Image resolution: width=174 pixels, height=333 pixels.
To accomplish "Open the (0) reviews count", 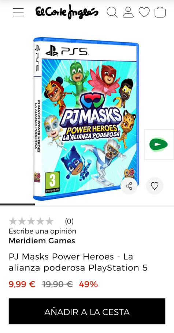I will 69,222.
